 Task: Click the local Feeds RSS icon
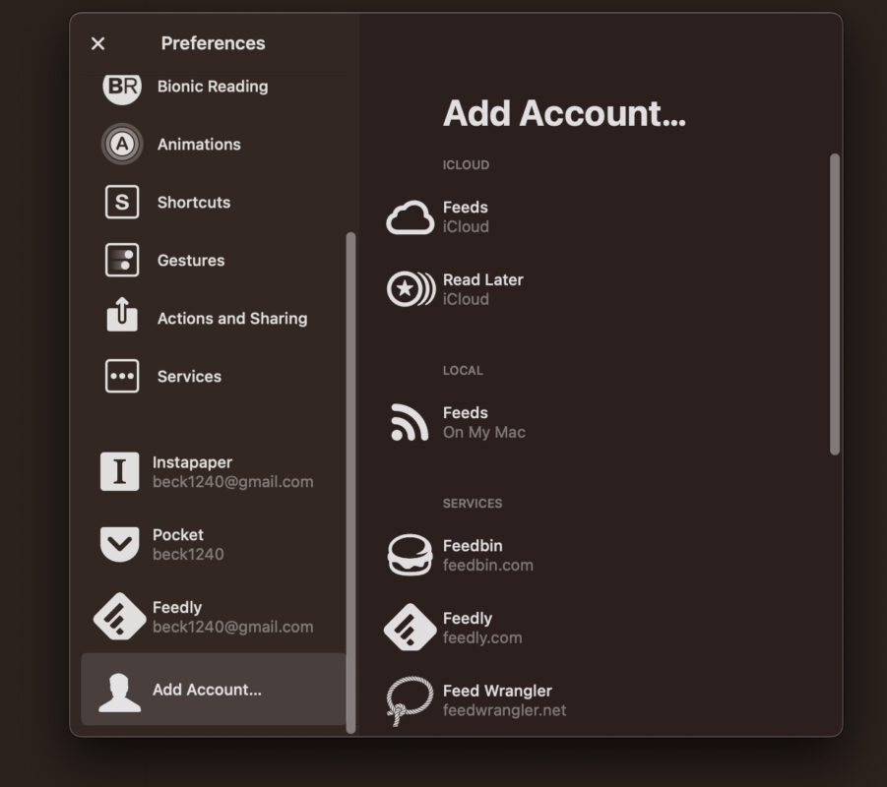coord(410,422)
